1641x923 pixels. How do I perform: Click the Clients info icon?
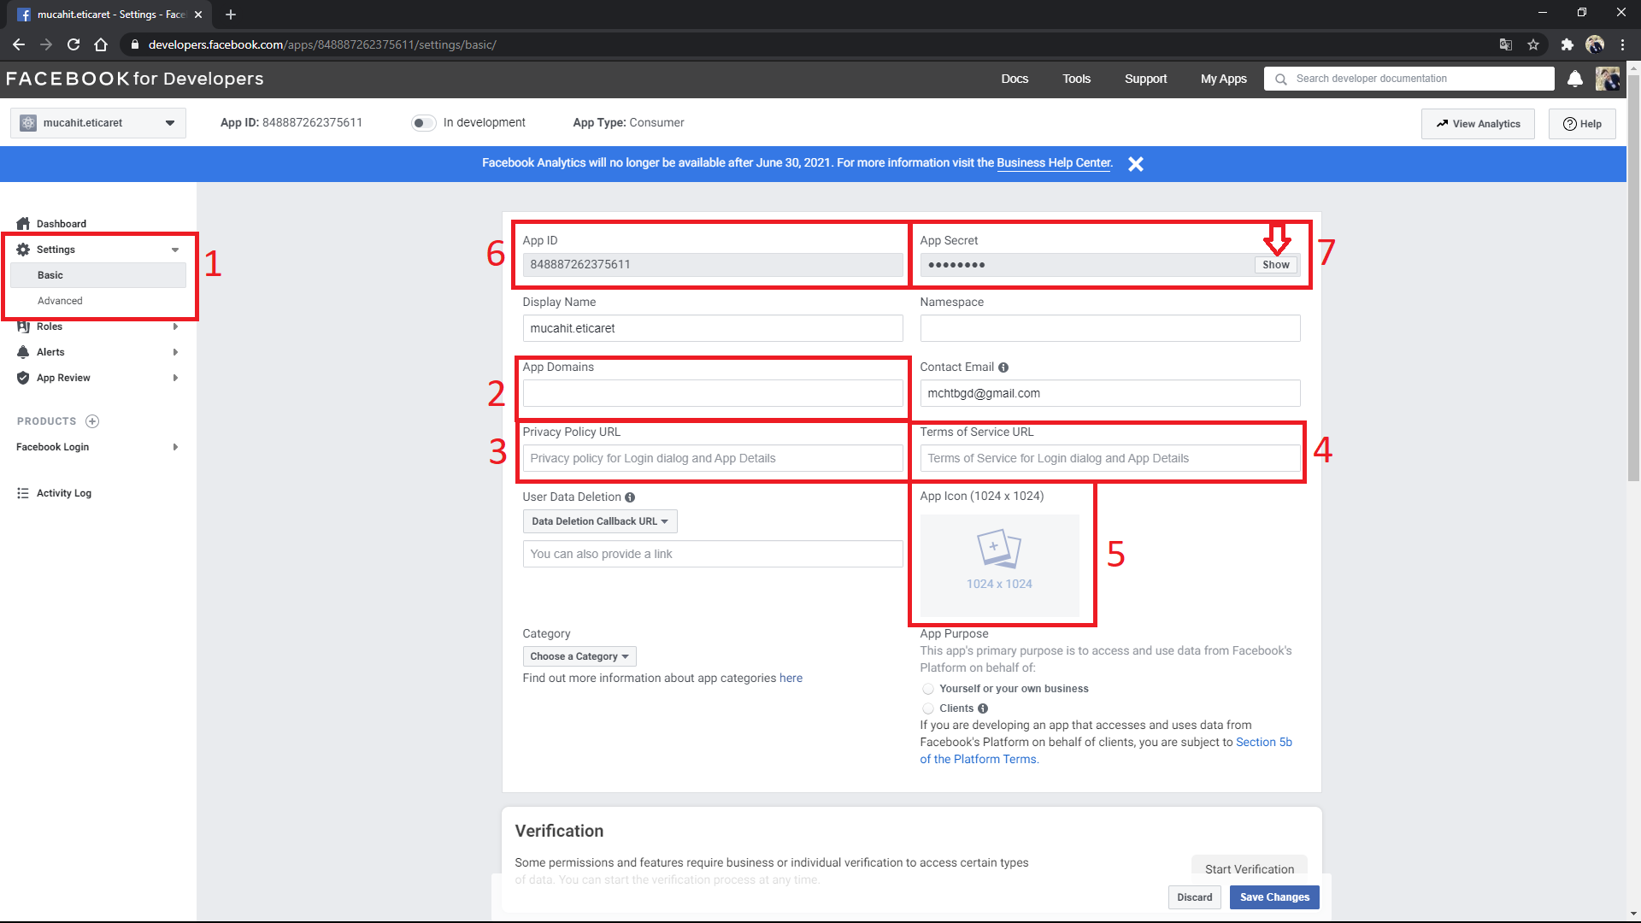tap(983, 708)
